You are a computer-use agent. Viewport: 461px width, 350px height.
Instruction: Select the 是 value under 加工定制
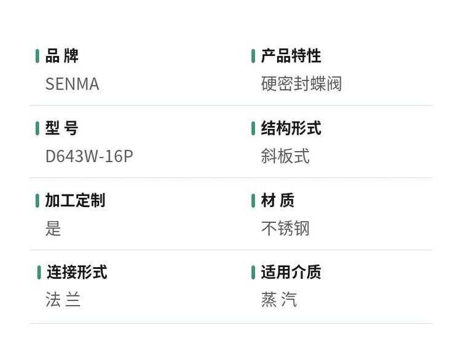point(53,229)
